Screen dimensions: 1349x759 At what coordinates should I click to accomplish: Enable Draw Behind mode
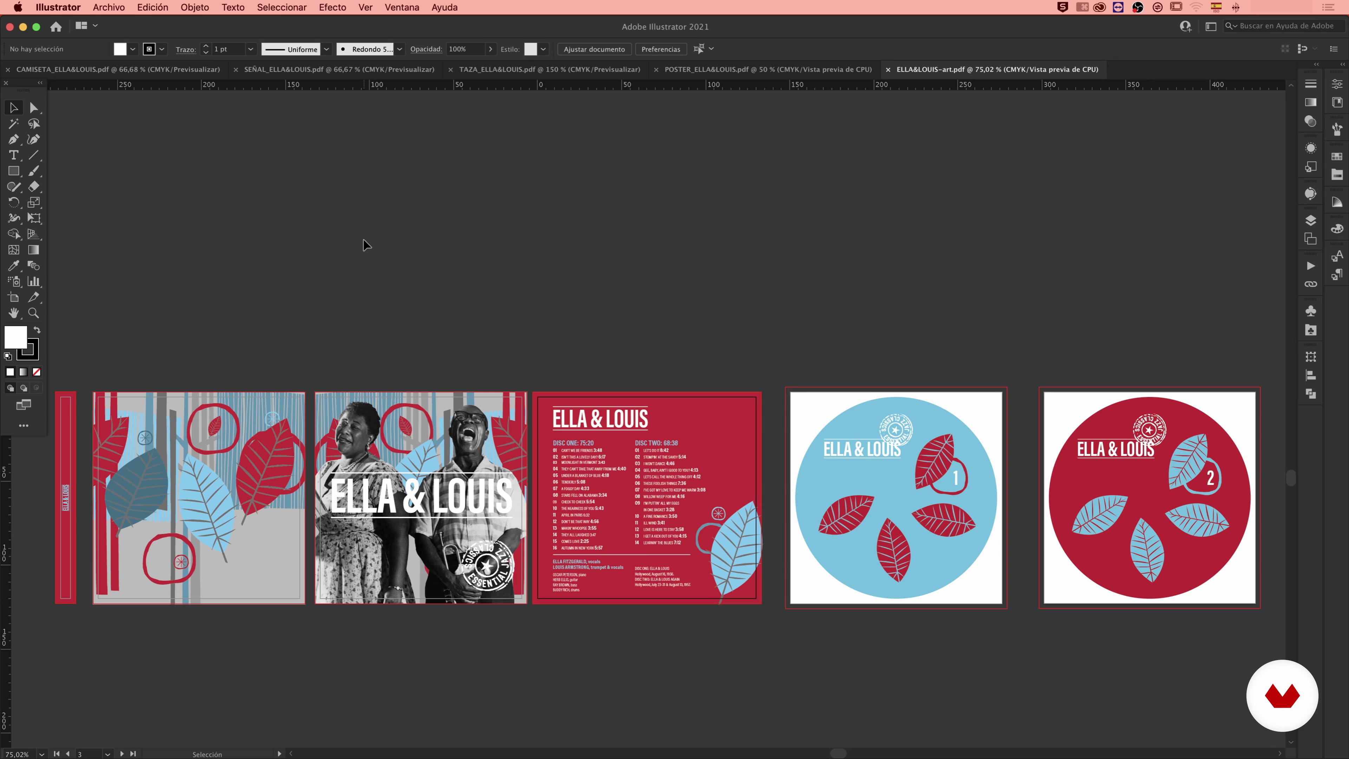[24, 388]
